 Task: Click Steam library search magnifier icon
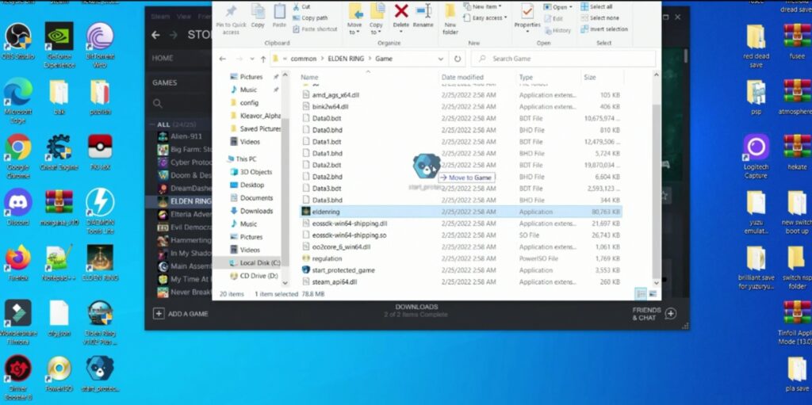(x=158, y=104)
